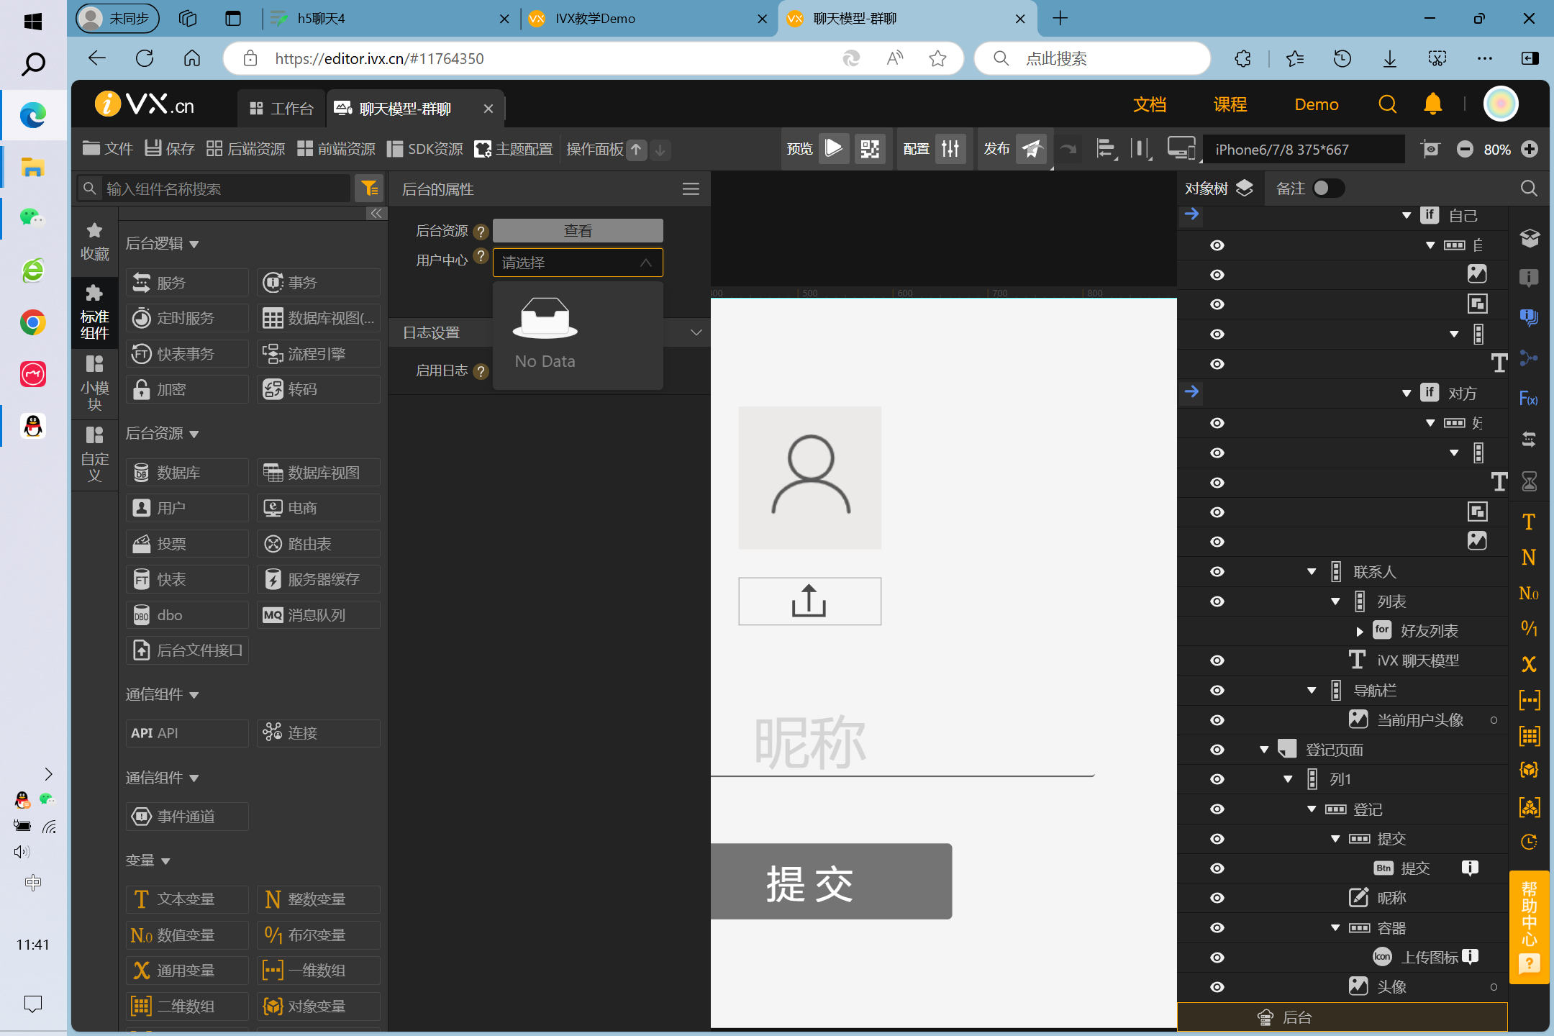Open the QR code preview icon
Screen dimensions: 1554x1036
pyautogui.click(x=870, y=149)
